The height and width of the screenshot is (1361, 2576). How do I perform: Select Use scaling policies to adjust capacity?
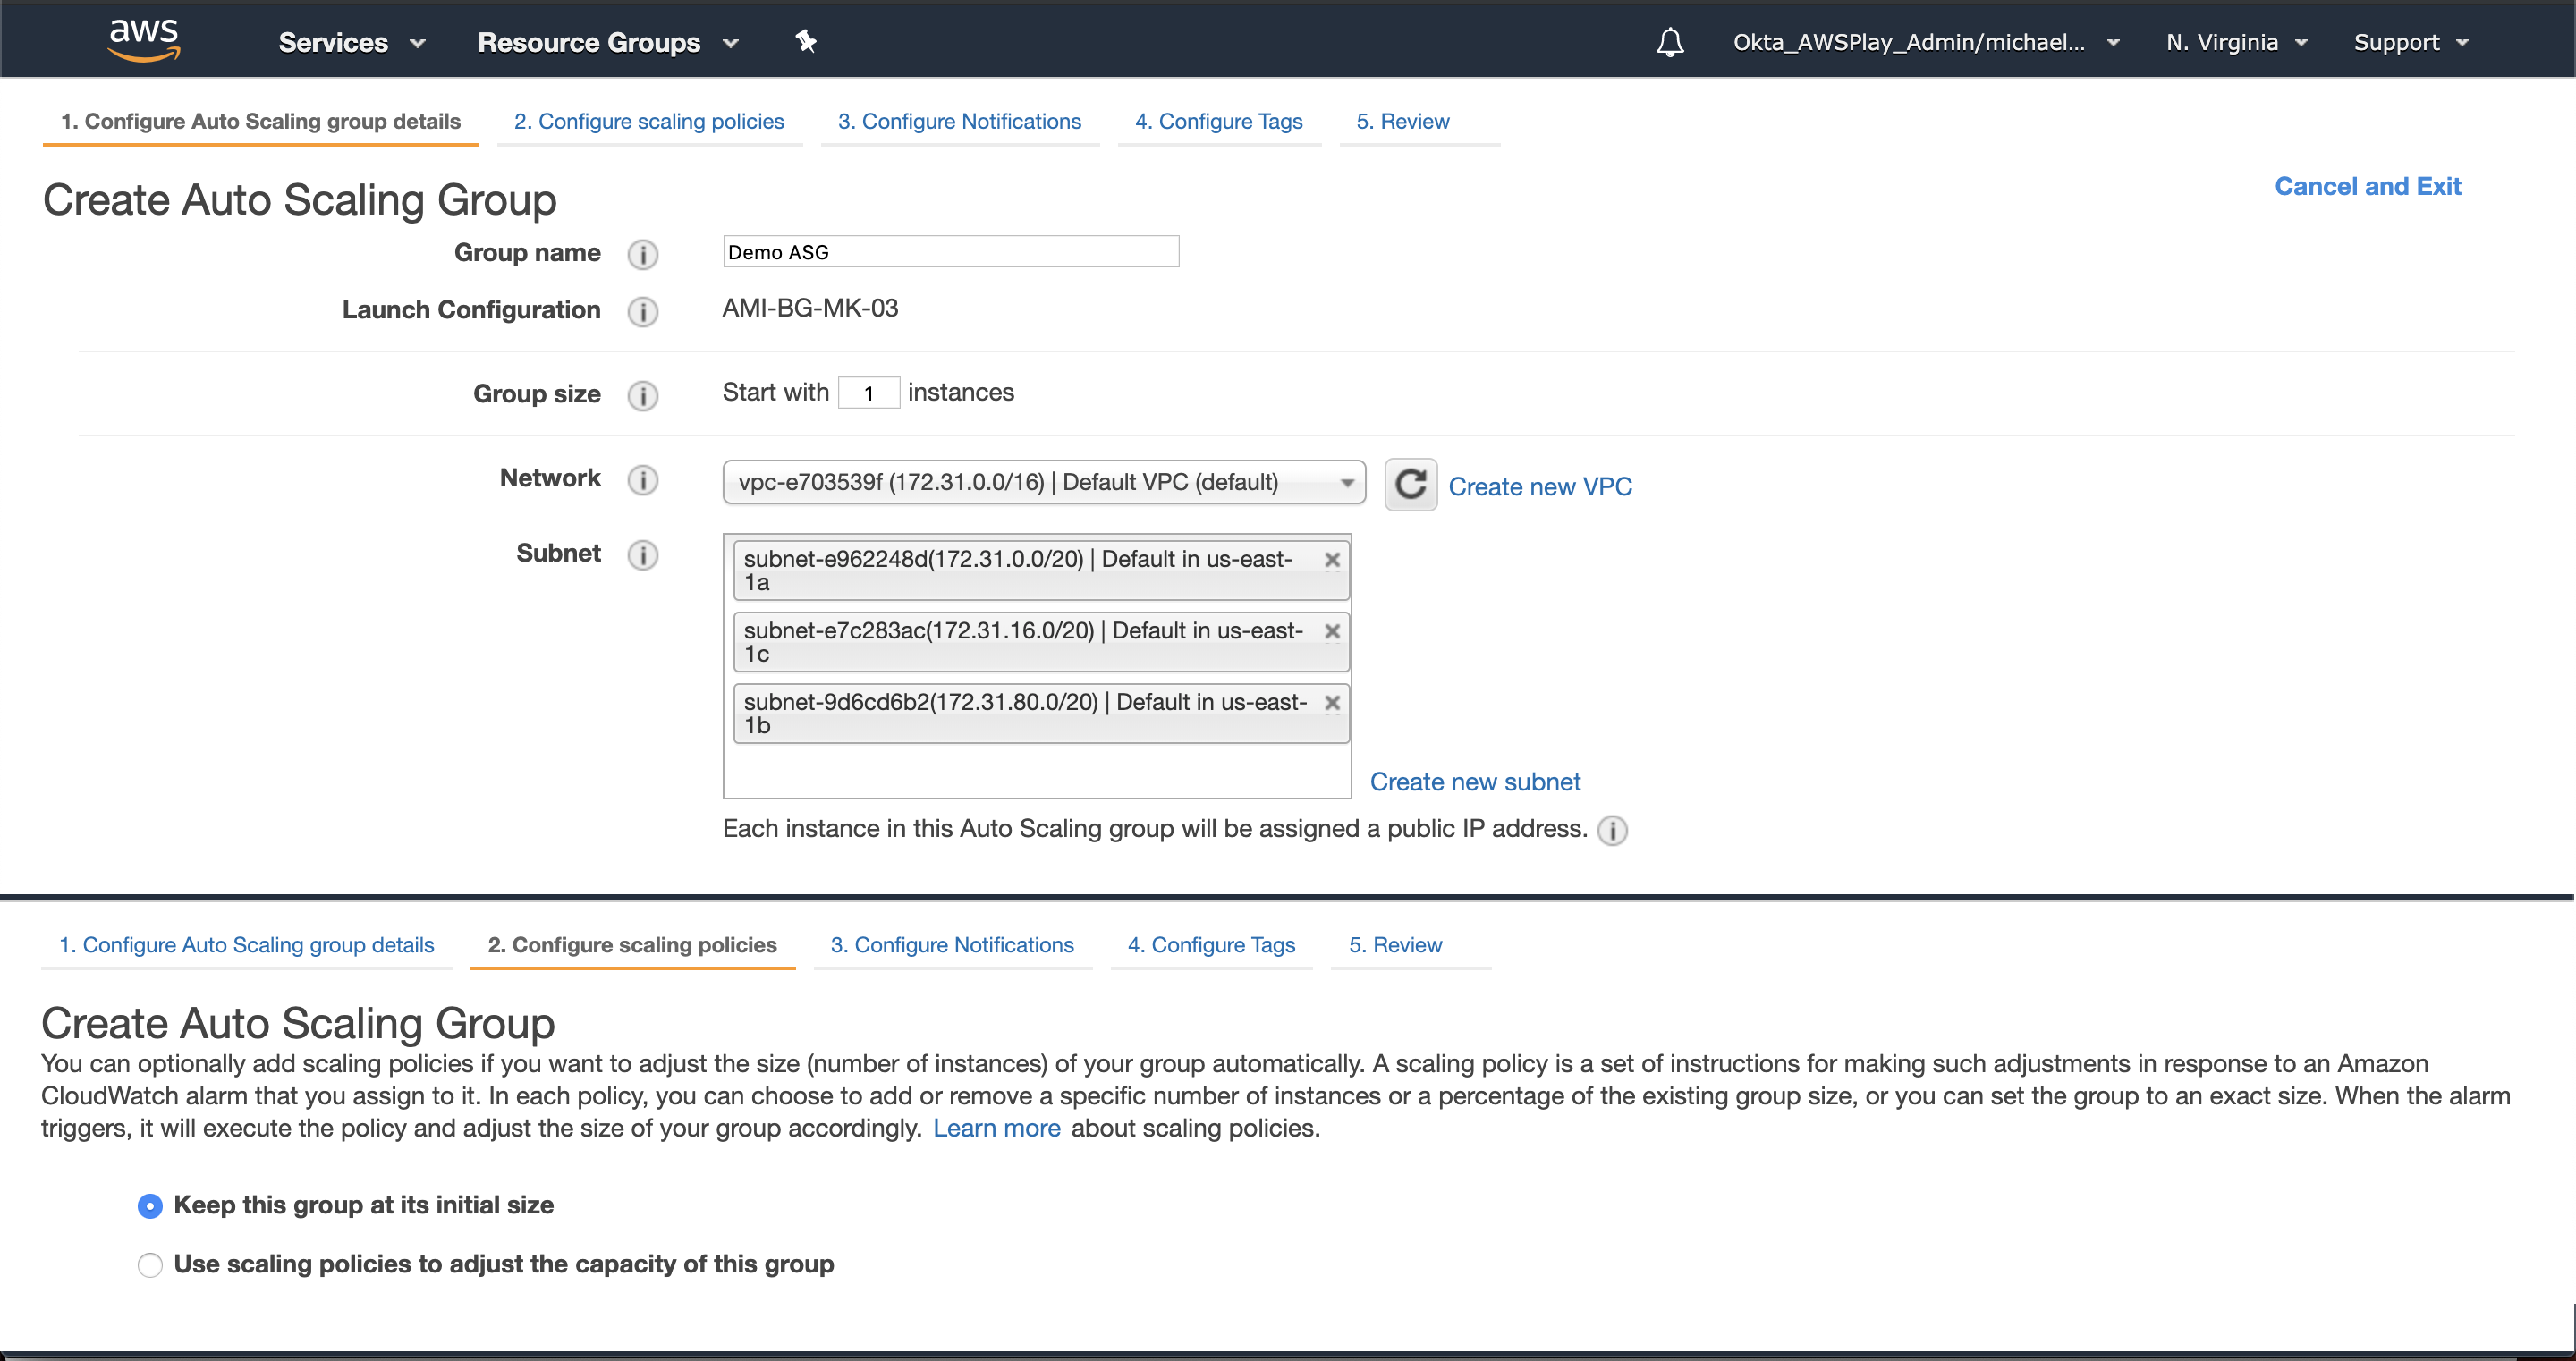point(150,1265)
